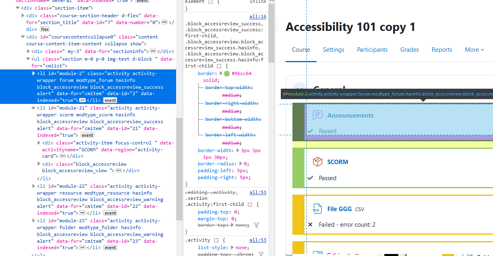Open the all:16 stylesheet source link

(x=258, y=16)
